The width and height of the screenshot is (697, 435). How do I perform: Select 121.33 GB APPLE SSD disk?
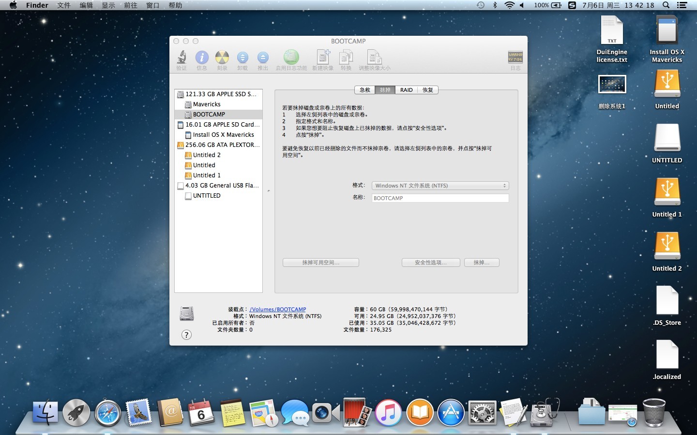[x=218, y=94]
